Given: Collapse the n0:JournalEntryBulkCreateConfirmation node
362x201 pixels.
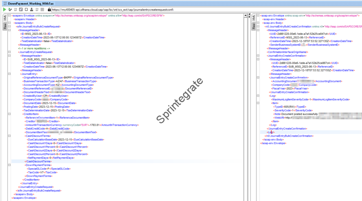Looking at the screenshot, I should 258,26.
